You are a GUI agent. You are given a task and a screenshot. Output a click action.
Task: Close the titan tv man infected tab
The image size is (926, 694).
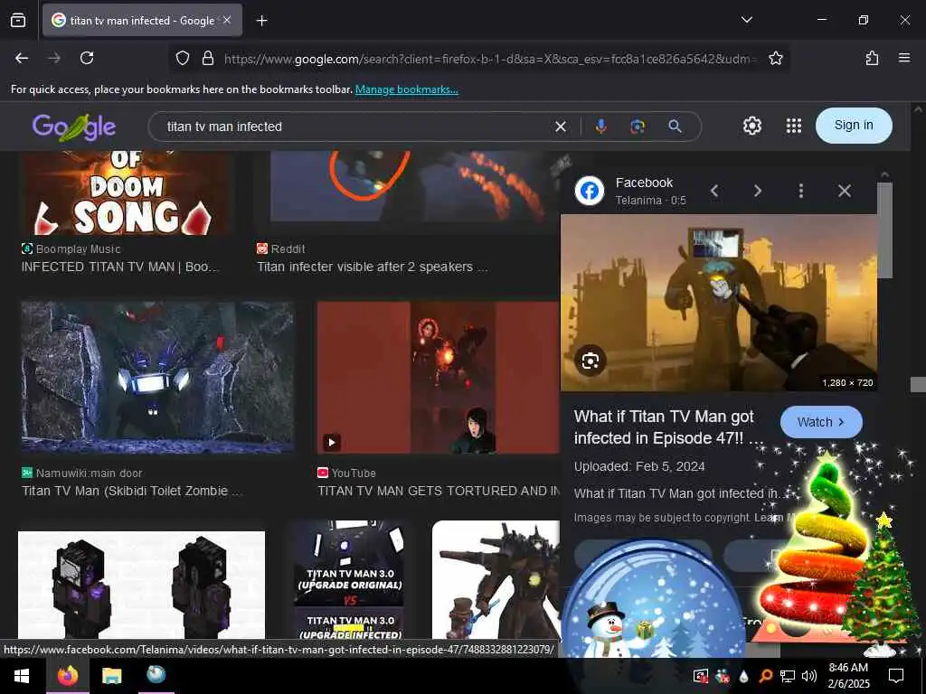click(x=227, y=20)
